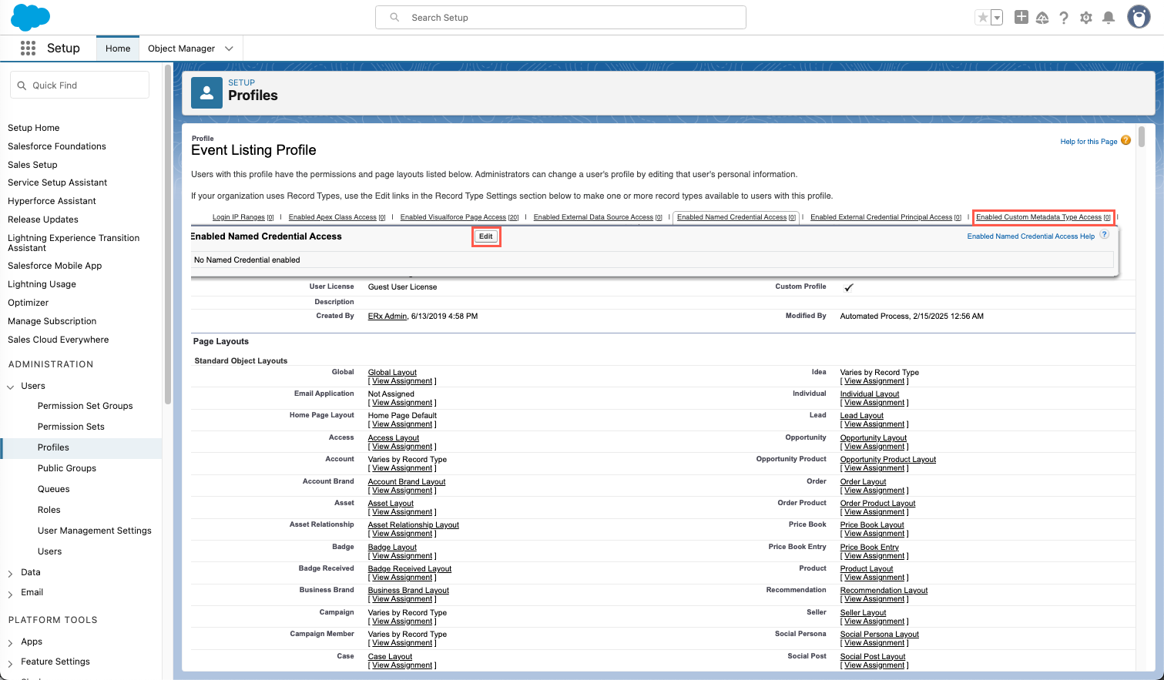1164x680 pixels.
Task: Open user avatar profile menu
Action: 1138,17
